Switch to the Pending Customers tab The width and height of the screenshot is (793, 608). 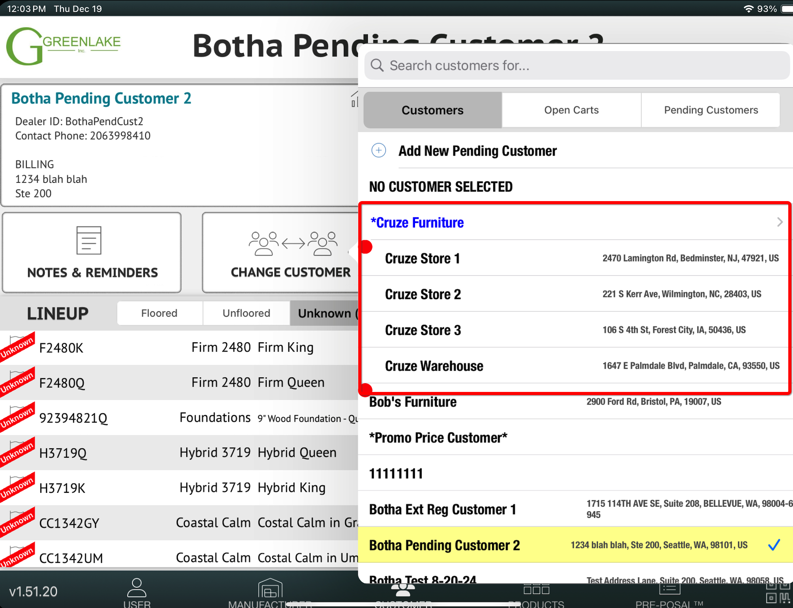tap(711, 110)
